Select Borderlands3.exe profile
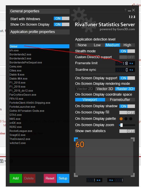Viewport: 141px width, 187px height. 39,59
